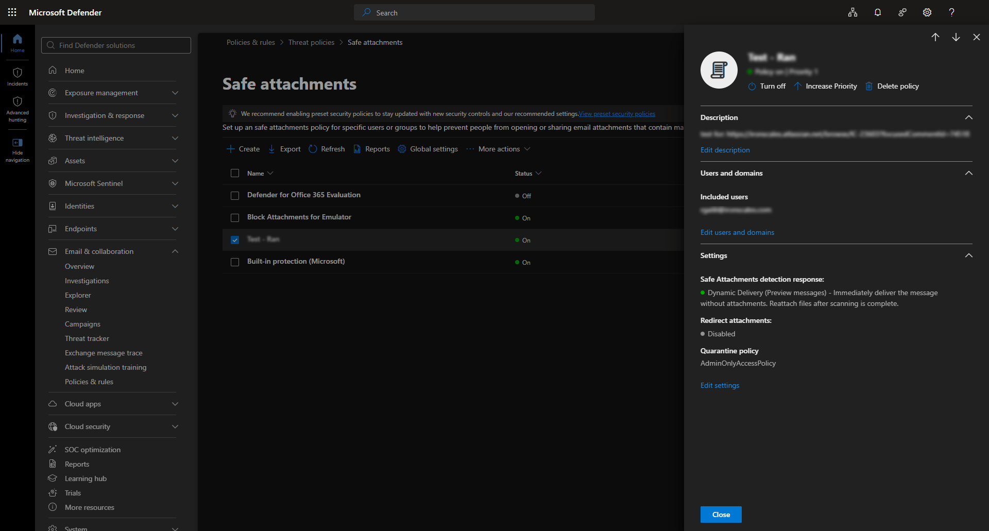Open Incidents from the left rail

pos(18,77)
